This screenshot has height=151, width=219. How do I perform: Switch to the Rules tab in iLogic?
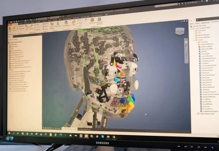point(191,24)
